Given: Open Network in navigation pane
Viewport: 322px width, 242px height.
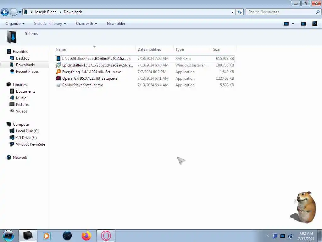Looking at the screenshot, I should click(20, 158).
